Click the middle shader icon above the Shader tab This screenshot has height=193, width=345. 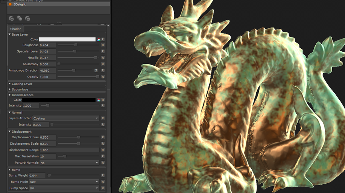[20, 18]
